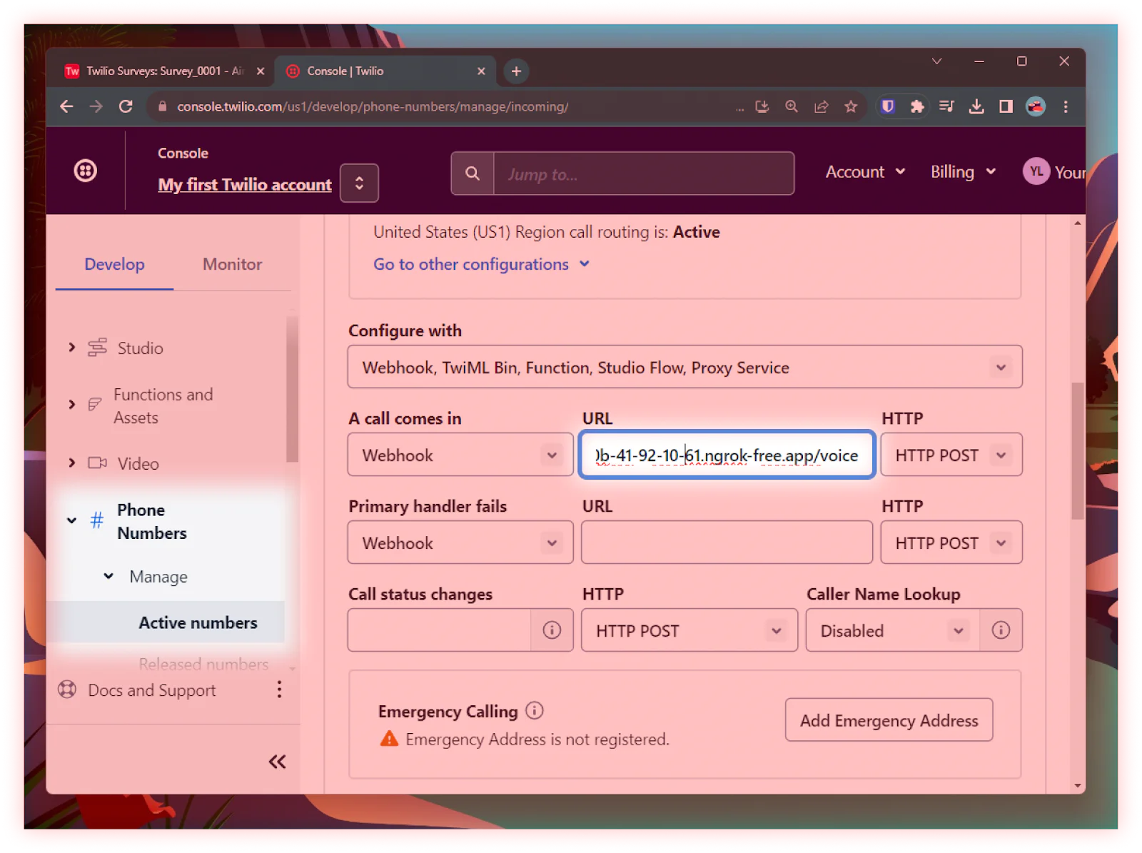Click the Emergency Calling info icon
Screen dimensions: 1142x853
click(x=535, y=710)
